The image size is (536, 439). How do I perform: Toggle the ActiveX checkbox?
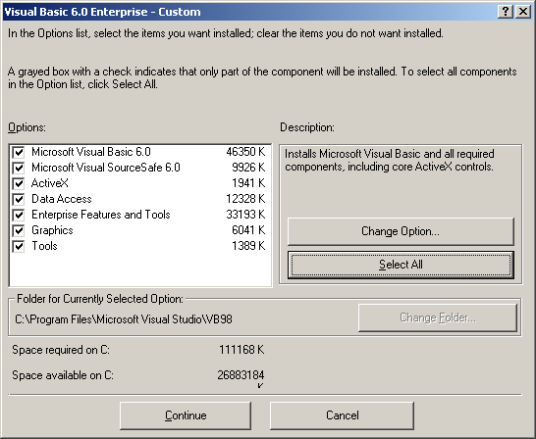[x=19, y=183]
